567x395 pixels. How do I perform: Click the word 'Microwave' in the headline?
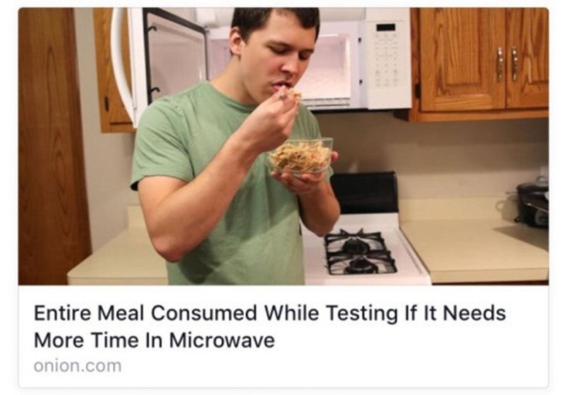pos(222,340)
